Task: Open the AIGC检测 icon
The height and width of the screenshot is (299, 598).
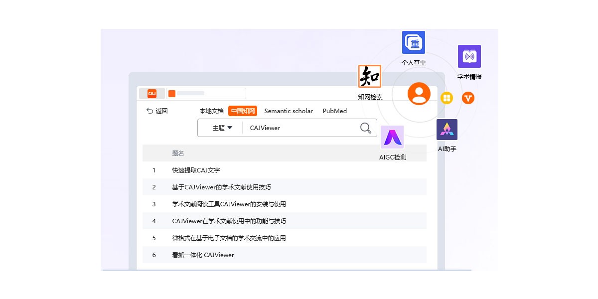Action: (392, 137)
